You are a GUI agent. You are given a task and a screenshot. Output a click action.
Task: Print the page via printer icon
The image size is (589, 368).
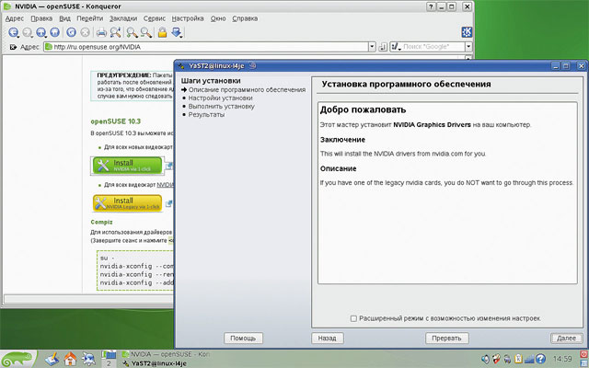click(x=101, y=33)
